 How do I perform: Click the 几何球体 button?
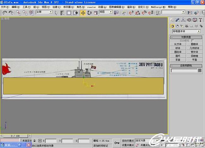tap(194, 48)
